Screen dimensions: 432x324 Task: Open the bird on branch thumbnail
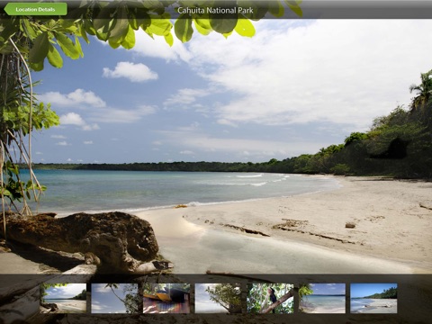[x=270, y=298]
